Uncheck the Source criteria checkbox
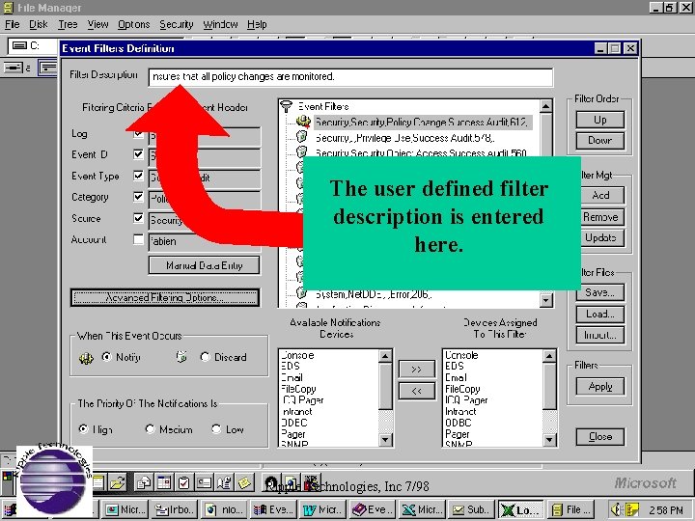This screenshot has height=521, width=695. 138,217
